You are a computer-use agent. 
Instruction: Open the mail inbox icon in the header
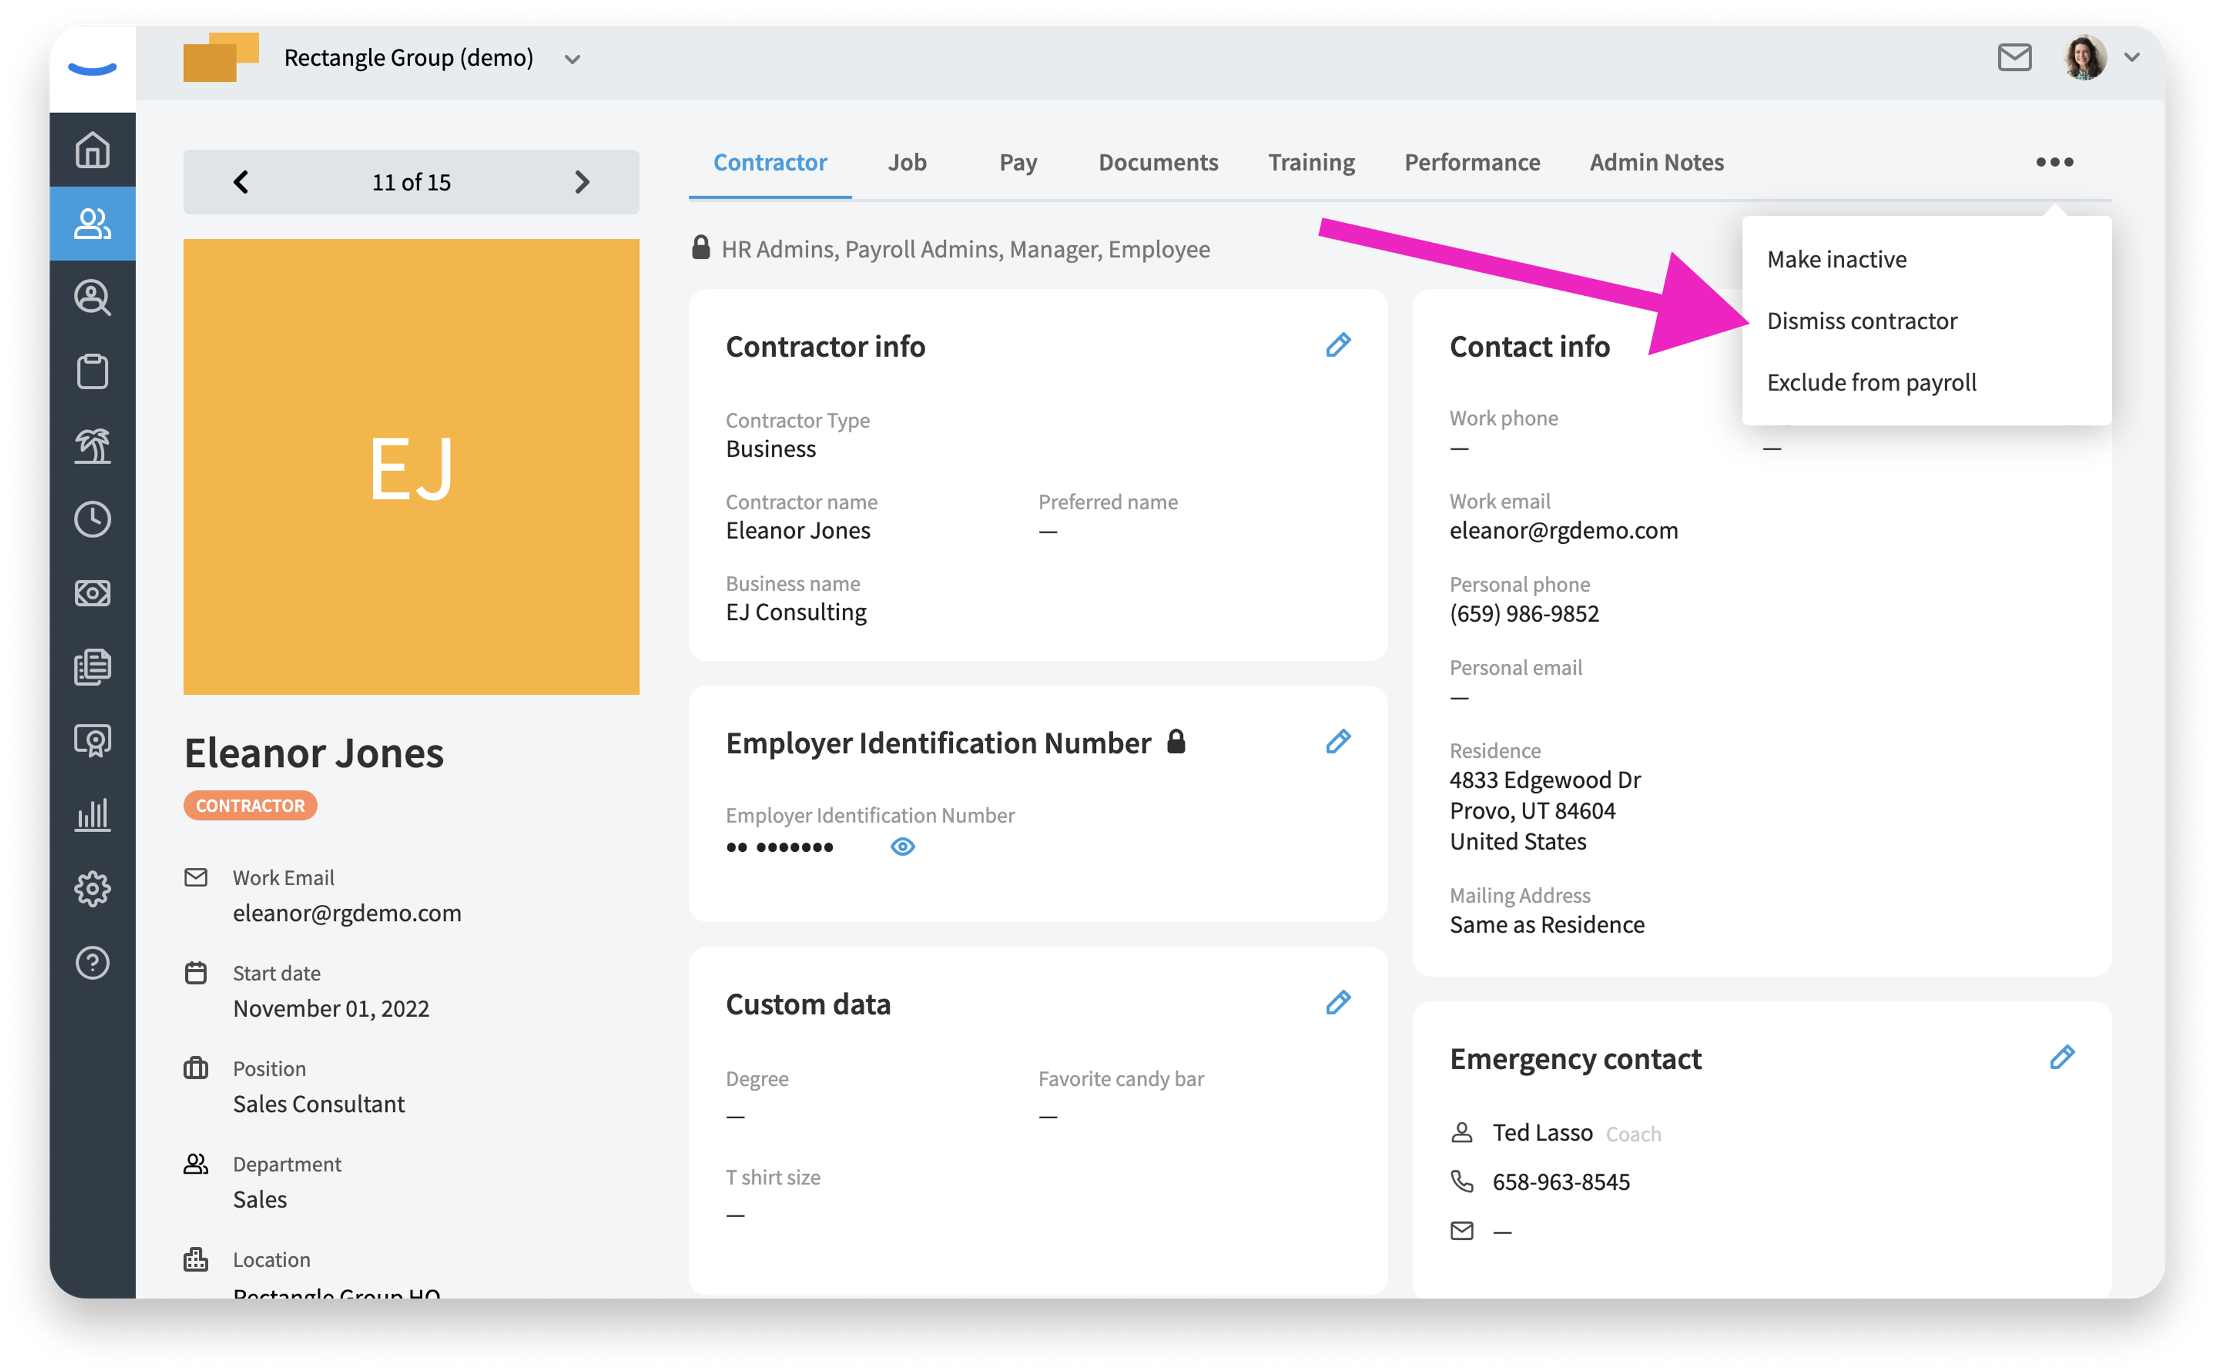point(2014,57)
